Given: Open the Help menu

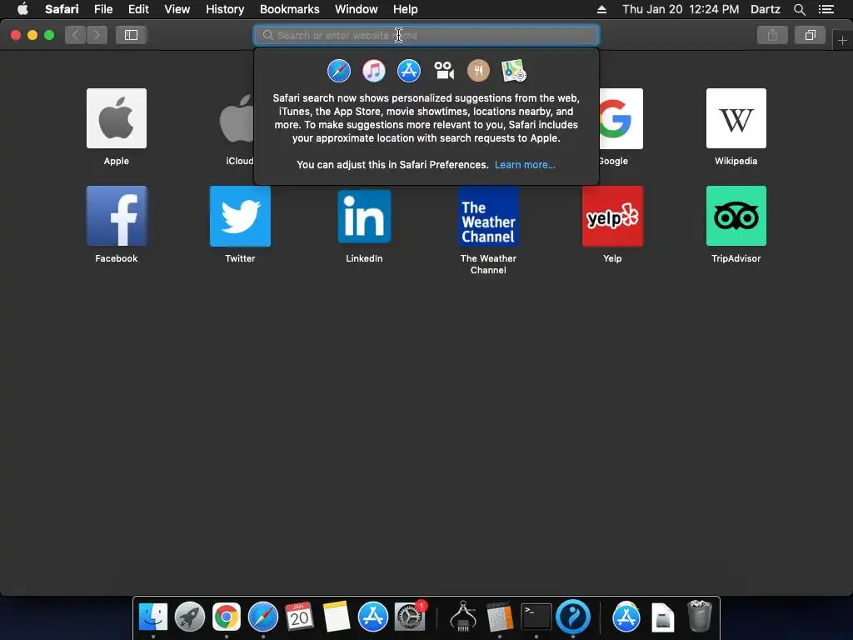Looking at the screenshot, I should tap(406, 9).
